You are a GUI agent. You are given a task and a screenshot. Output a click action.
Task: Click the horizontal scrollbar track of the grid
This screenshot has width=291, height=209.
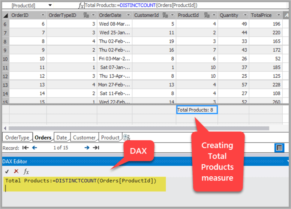[139, 128]
